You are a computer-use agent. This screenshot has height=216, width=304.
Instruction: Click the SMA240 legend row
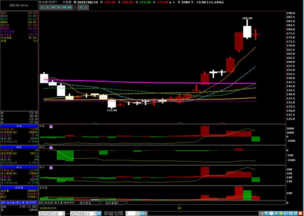click(x=19, y=28)
